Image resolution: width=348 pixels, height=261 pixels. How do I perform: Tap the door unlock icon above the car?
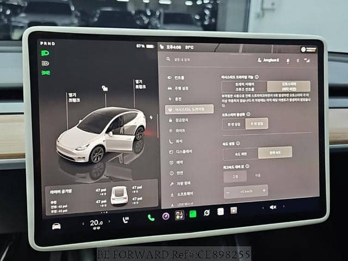[x=105, y=88]
